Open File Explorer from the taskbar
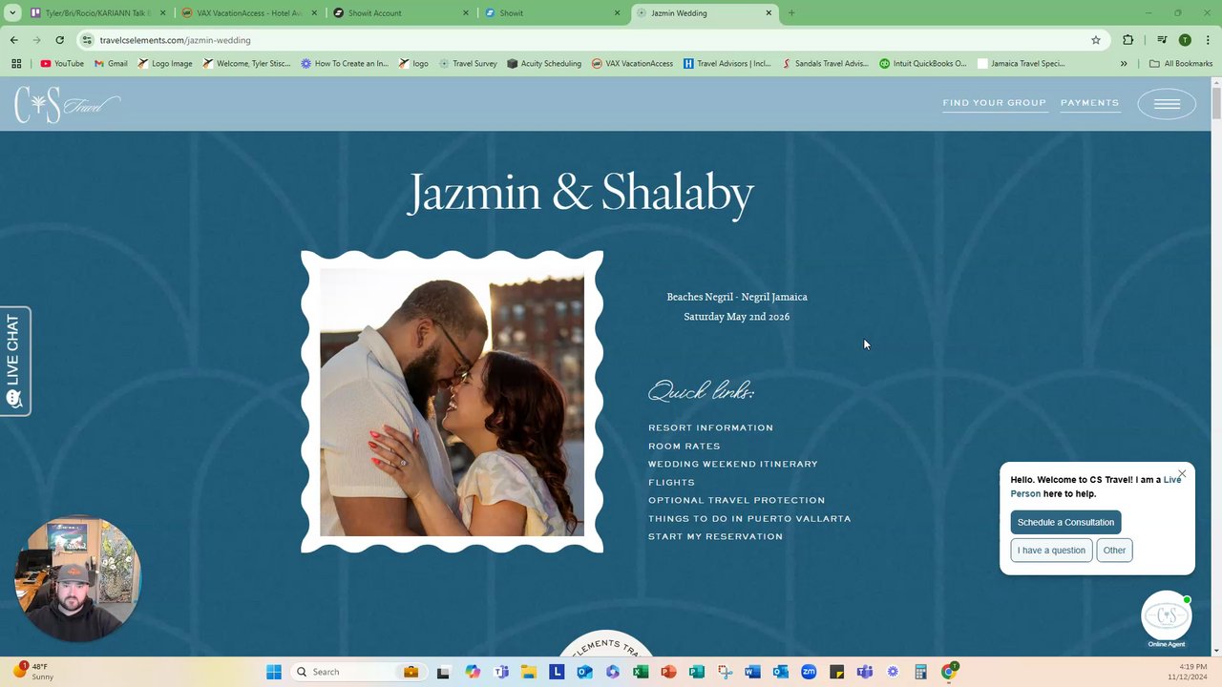 pyautogui.click(x=529, y=672)
